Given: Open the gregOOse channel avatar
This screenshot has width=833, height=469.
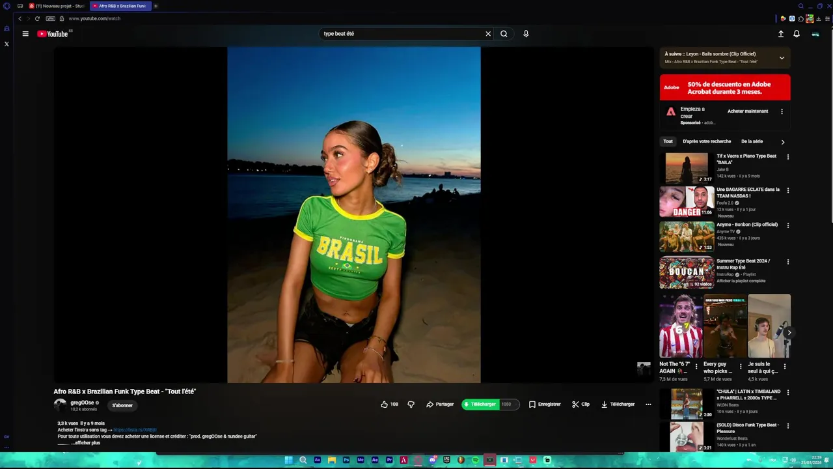Looking at the screenshot, I should pyautogui.click(x=60, y=405).
